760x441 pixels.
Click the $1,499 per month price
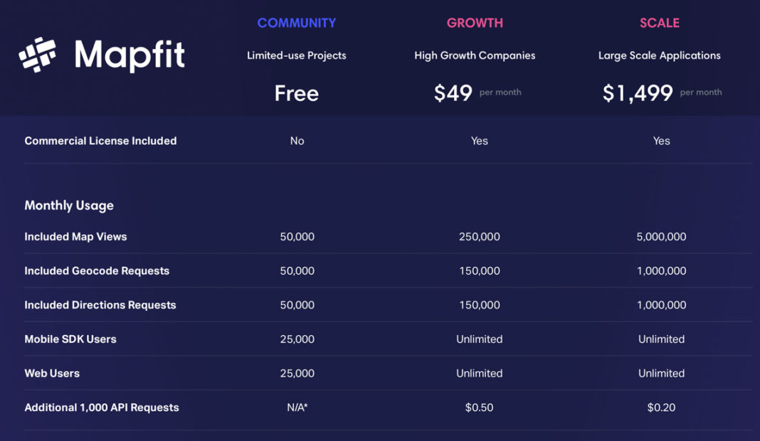(x=662, y=92)
